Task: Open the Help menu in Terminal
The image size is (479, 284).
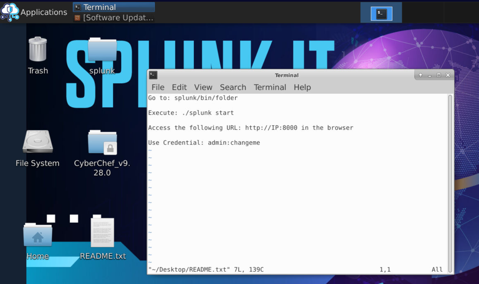Action: coord(302,87)
